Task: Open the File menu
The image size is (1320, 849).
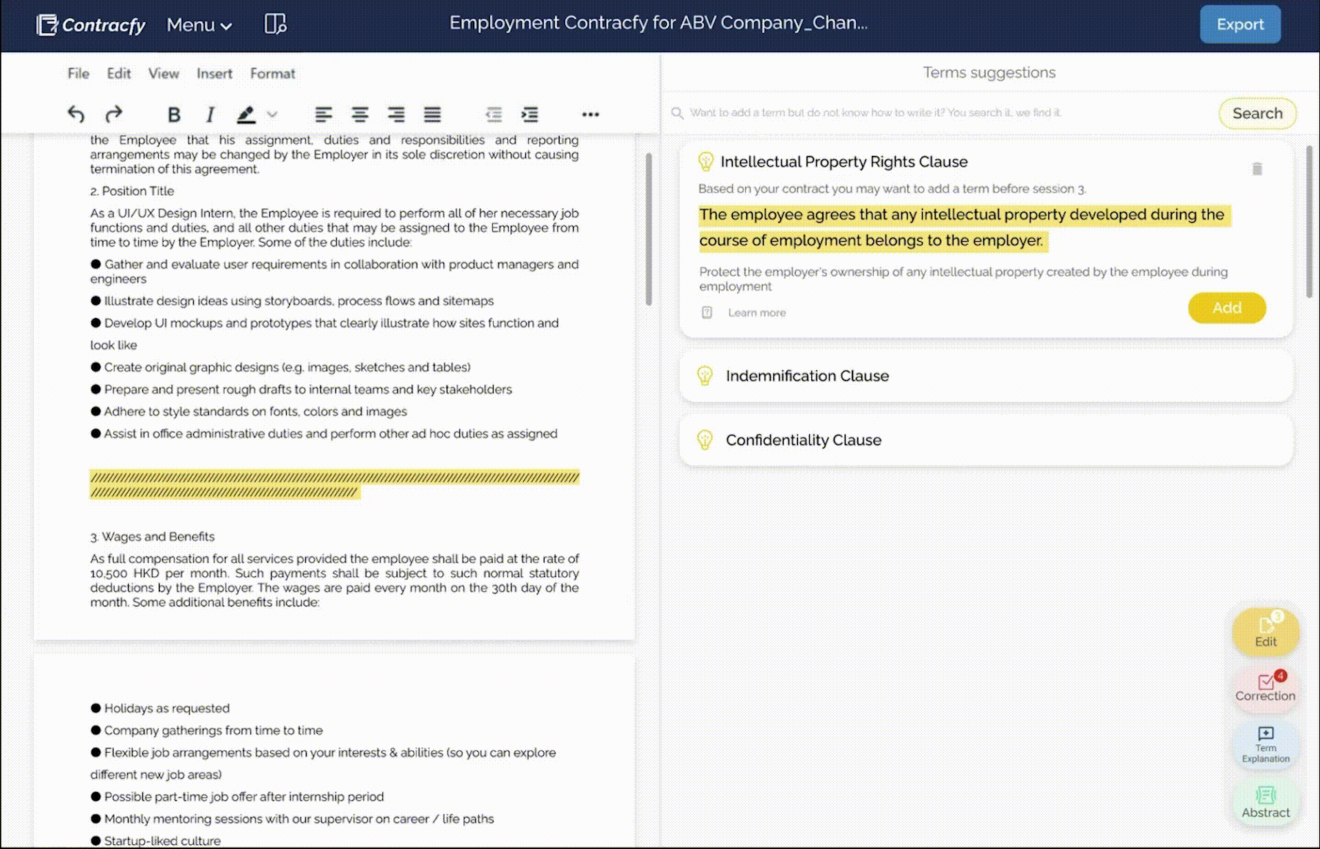Action: [x=78, y=73]
